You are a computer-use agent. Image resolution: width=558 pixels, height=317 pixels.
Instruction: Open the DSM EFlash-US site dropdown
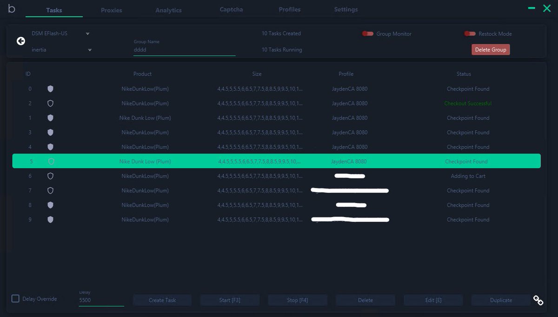point(60,33)
